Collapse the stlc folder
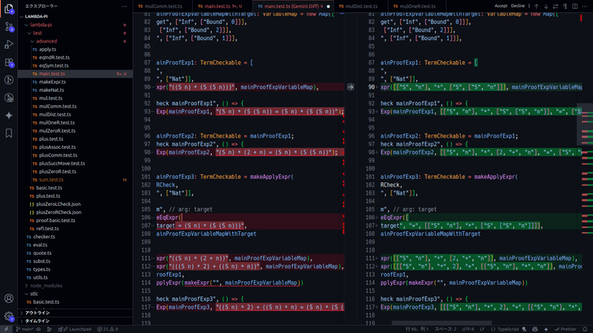593x333 pixels. (76, 294)
